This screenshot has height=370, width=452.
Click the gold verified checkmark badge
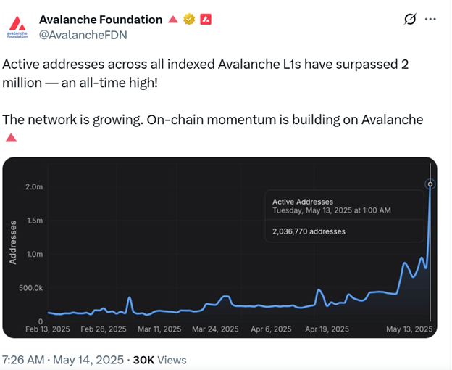point(189,20)
